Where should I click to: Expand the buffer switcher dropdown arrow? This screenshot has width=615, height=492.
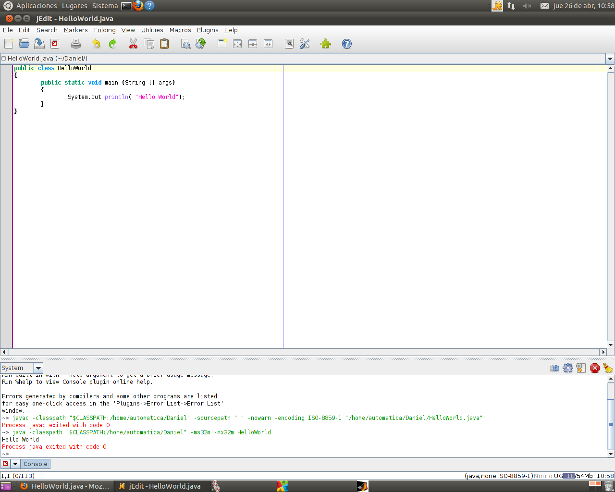(610, 58)
